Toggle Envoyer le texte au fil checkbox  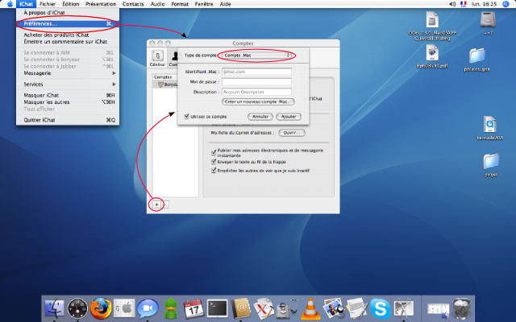[214, 162]
